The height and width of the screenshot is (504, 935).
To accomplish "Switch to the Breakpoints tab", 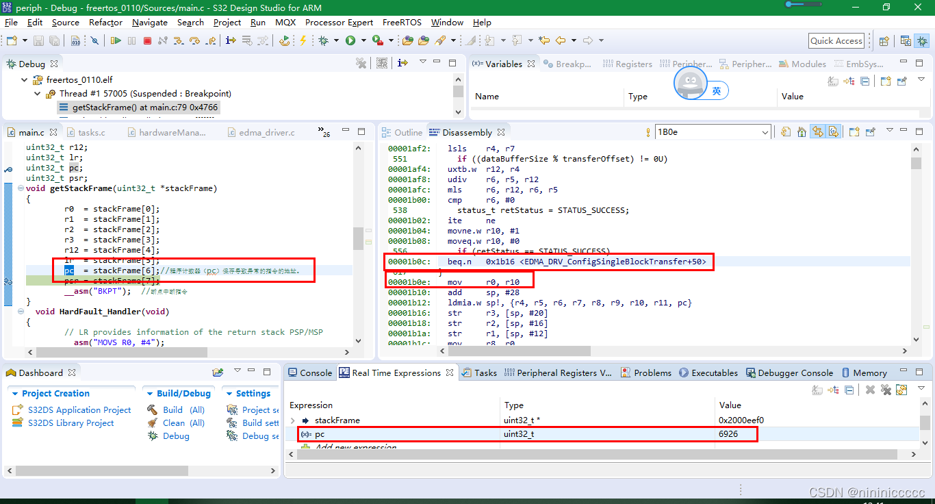I will click(x=567, y=64).
